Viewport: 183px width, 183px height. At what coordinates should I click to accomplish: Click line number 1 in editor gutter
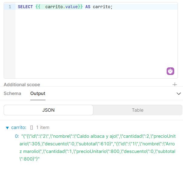coord(10,7)
